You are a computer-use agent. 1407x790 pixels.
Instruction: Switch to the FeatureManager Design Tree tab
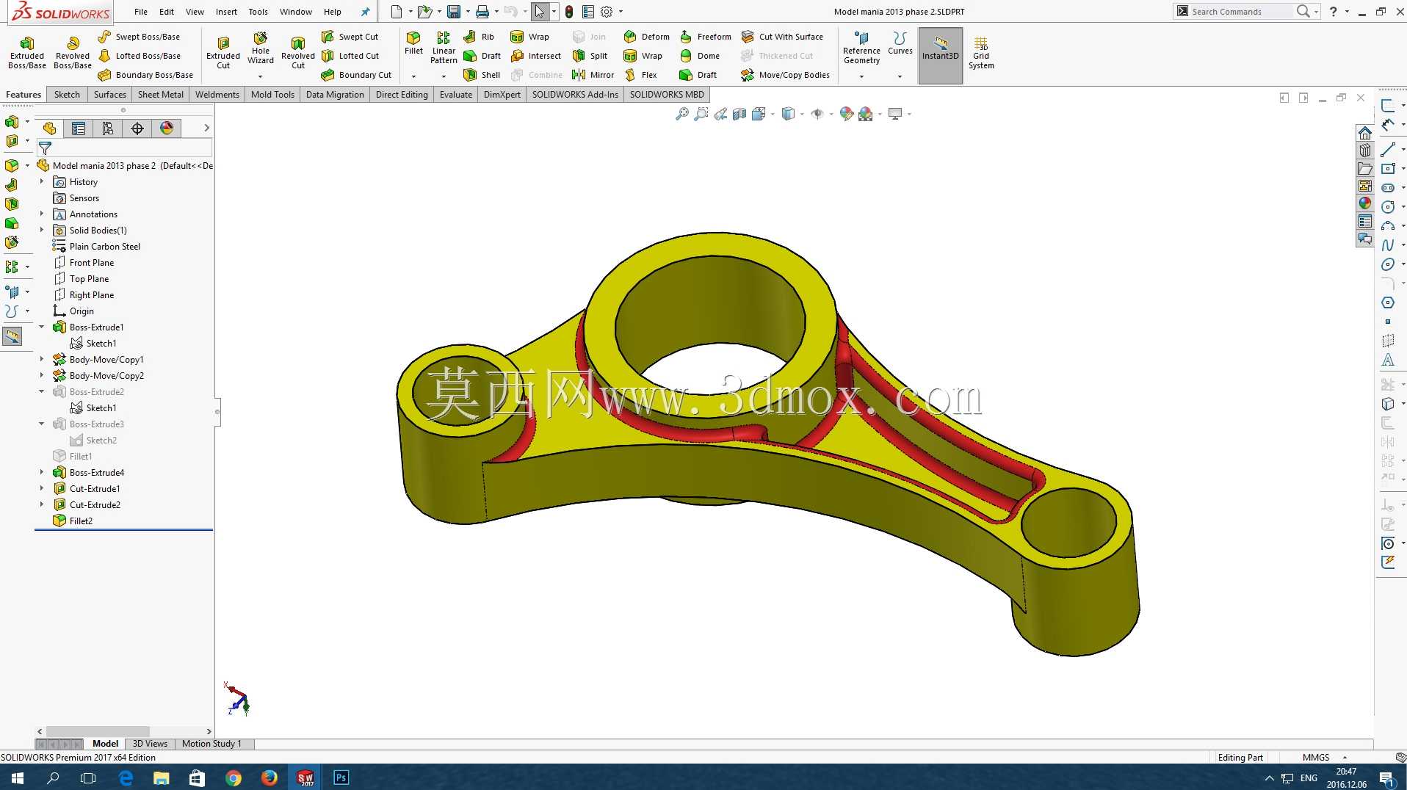[49, 128]
